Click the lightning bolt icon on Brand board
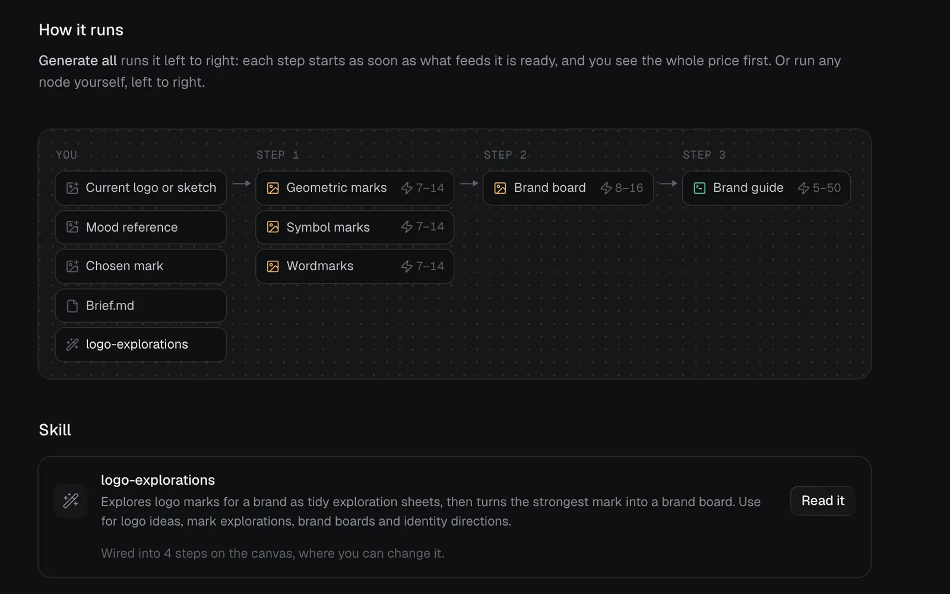The height and width of the screenshot is (594, 950). pos(606,188)
